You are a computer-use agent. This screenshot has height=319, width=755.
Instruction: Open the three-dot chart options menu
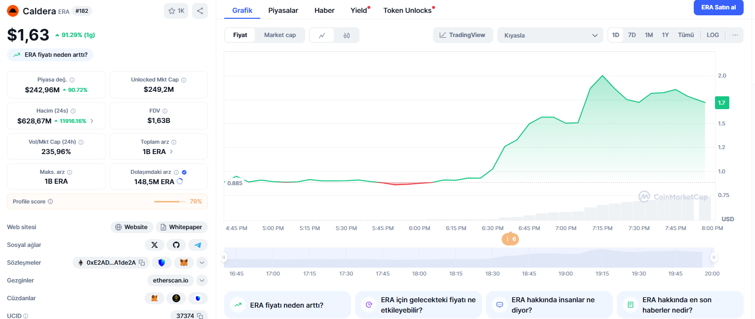735,35
